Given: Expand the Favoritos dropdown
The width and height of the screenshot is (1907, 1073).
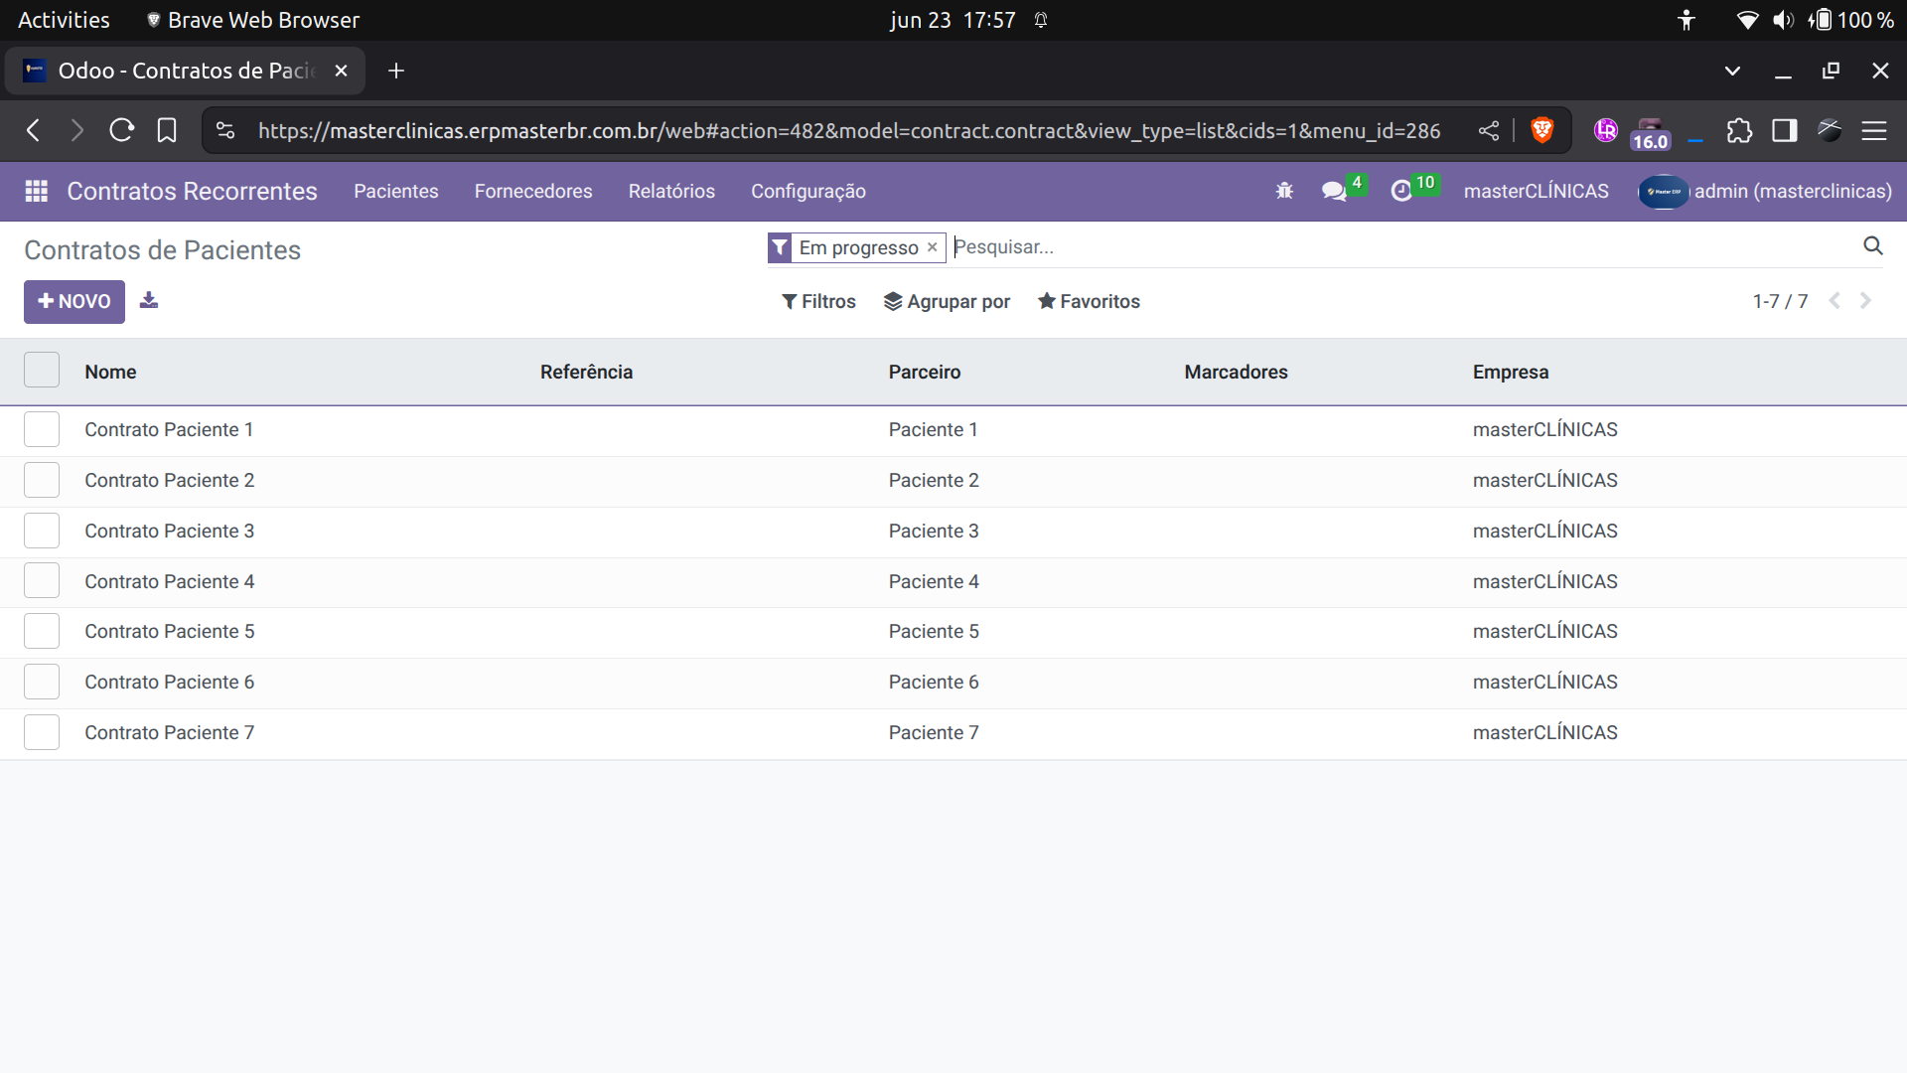Looking at the screenshot, I should point(1089,301).
